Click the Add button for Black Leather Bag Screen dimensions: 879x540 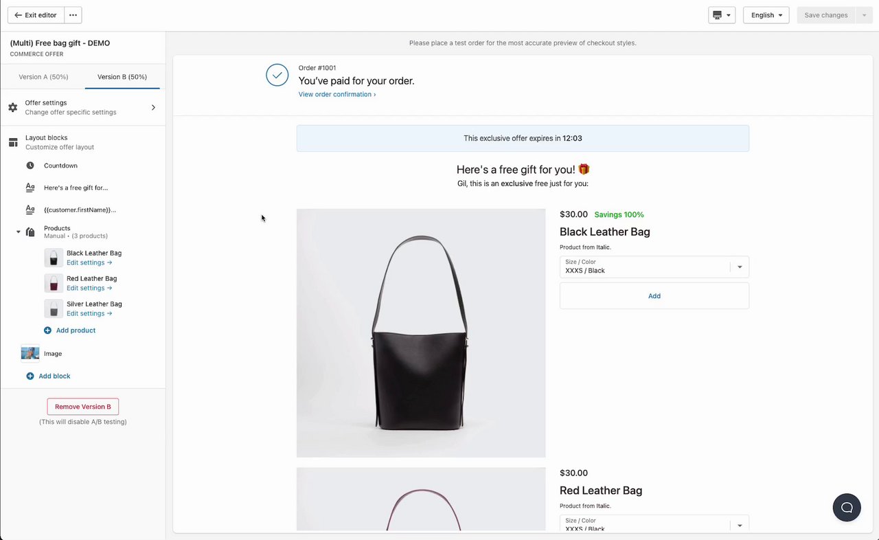654,296
